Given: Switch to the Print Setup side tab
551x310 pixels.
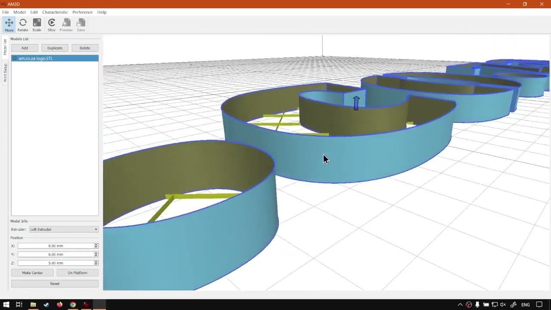Looking at the screenshot, I should [x=5, y=72].
